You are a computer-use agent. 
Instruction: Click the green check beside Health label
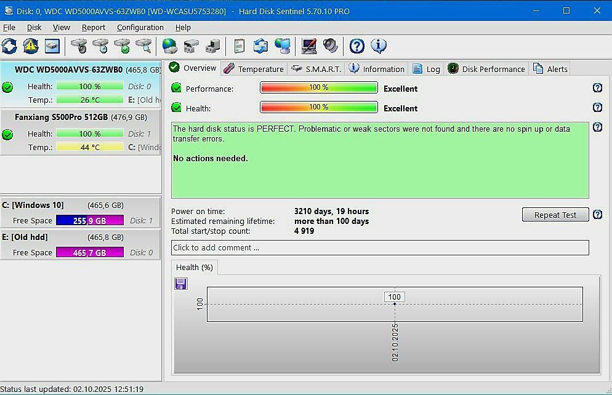click(x=177, y=107)
